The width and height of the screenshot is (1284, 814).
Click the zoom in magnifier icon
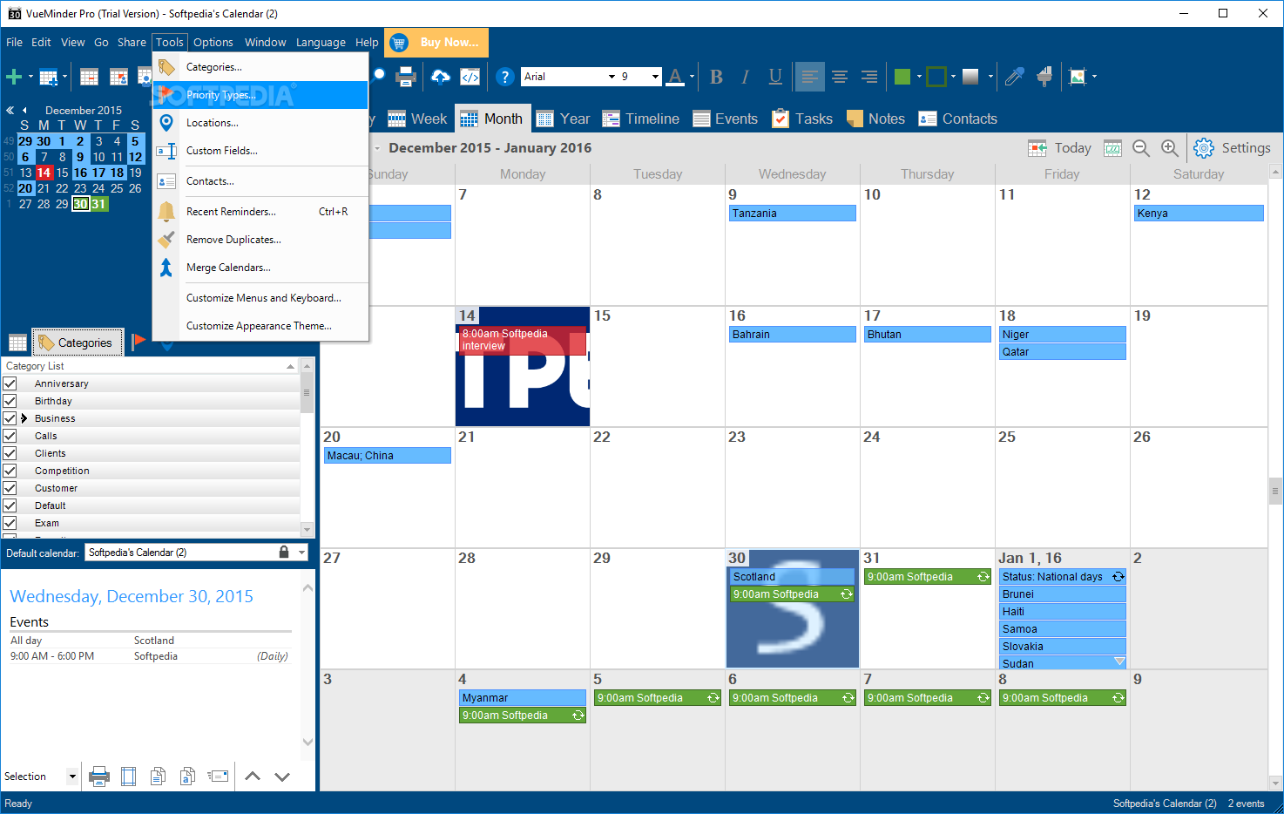coord(1170,148)
